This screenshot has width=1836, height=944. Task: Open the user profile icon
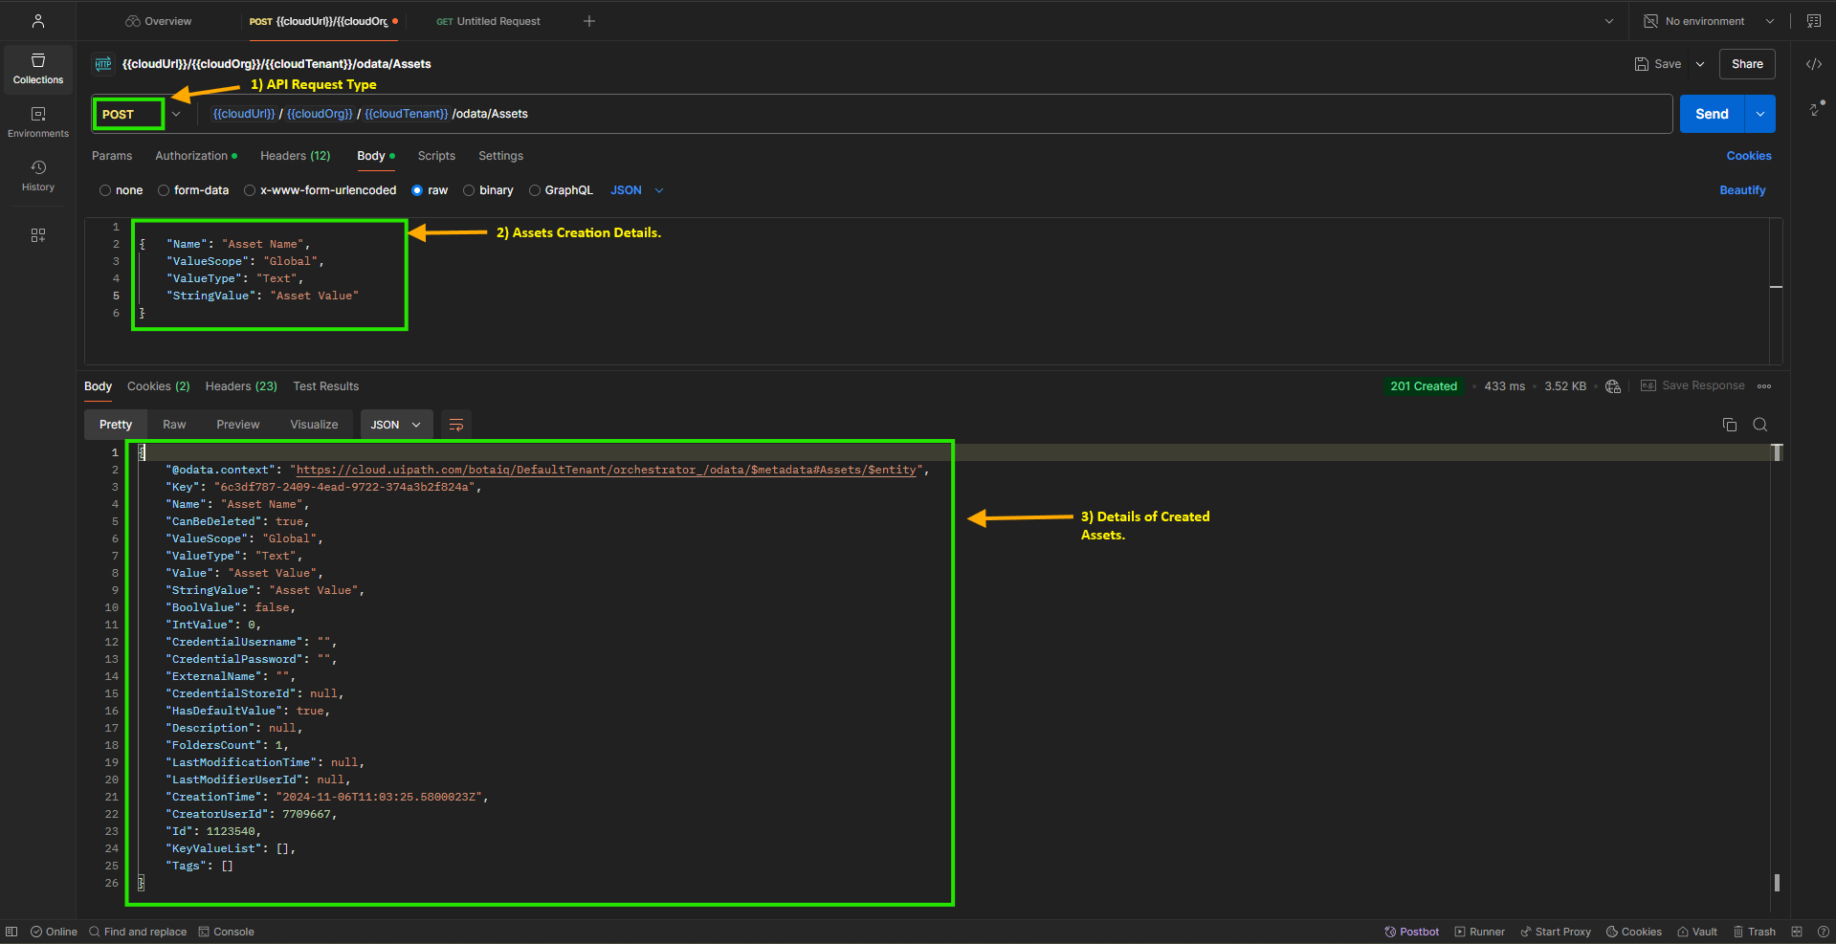[x=38, y=21]
